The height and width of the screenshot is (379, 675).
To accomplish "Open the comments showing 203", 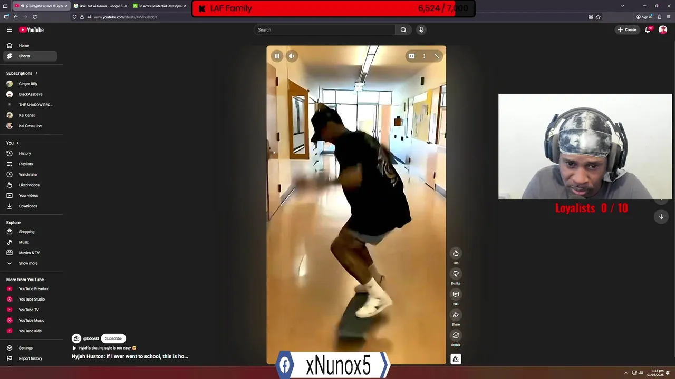I will pyautogui.click(x=456, y=294).
